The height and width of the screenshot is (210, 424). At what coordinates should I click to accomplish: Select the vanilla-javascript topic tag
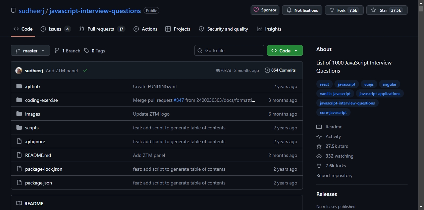point(335,94)
